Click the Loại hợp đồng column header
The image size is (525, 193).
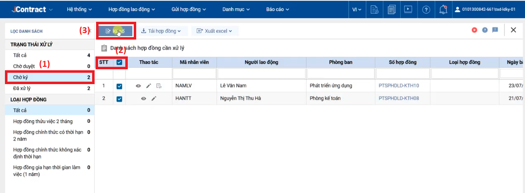coord(465,62)
